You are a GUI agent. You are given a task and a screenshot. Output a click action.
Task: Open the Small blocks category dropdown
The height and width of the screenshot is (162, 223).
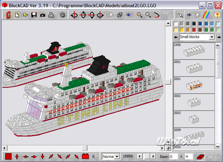point(212,37)
